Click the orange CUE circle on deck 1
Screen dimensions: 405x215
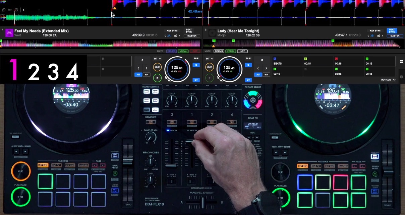pos(157,67)
